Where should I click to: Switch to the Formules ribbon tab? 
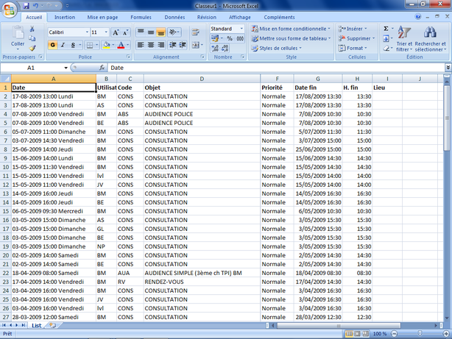(x=141, y=17)
